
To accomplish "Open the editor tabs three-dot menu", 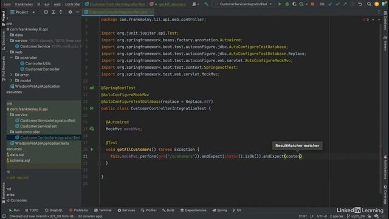I will 379,12.
